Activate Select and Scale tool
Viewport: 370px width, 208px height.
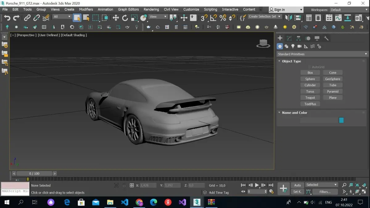134,18
